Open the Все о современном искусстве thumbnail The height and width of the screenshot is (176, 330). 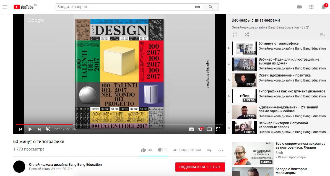click(253, 153)
